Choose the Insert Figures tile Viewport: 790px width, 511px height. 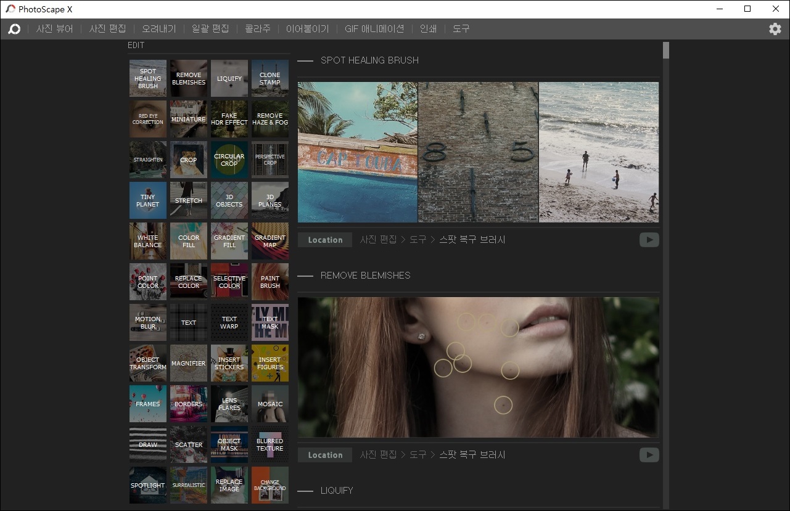click(x=270, y=363)
